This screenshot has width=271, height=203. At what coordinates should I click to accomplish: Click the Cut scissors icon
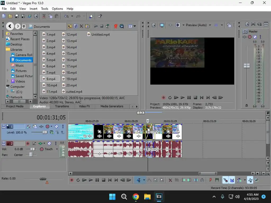tap(44, 16)
